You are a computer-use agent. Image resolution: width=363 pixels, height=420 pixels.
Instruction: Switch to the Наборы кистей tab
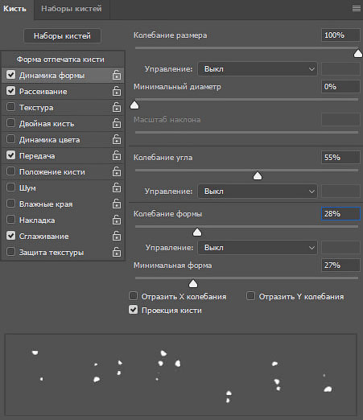[72, 9]
